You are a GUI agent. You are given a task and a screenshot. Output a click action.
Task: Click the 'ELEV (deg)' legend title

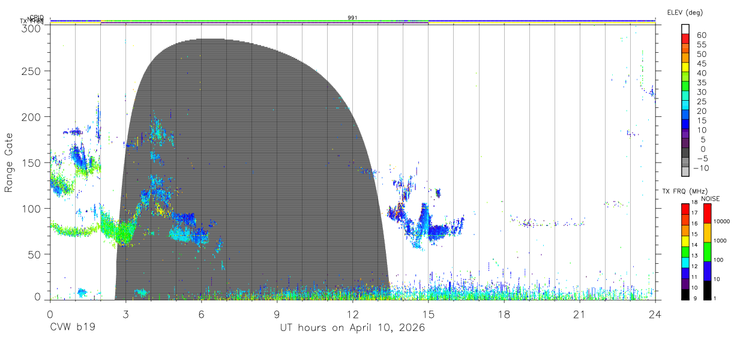[685, 13]
